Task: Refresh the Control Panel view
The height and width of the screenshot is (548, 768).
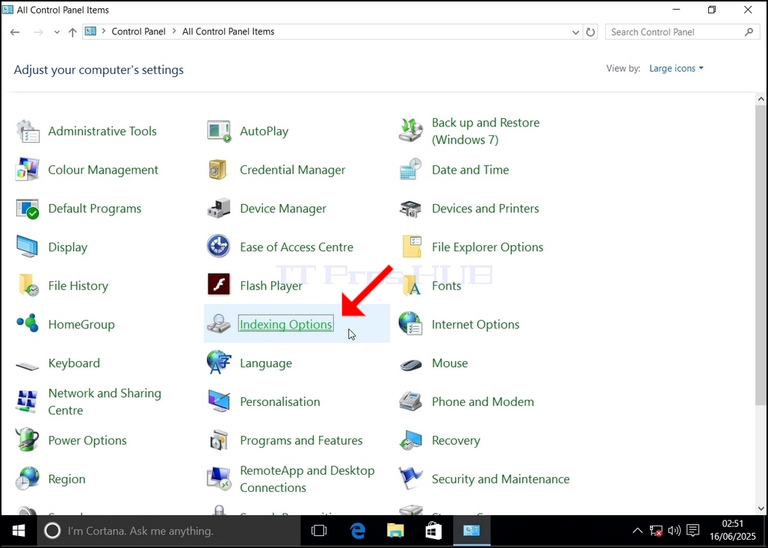Action: (x=591, y=32)
